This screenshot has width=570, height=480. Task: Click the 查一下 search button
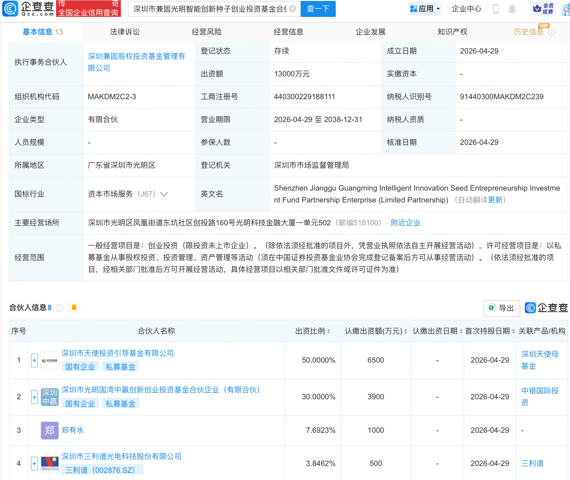(318, 9)
